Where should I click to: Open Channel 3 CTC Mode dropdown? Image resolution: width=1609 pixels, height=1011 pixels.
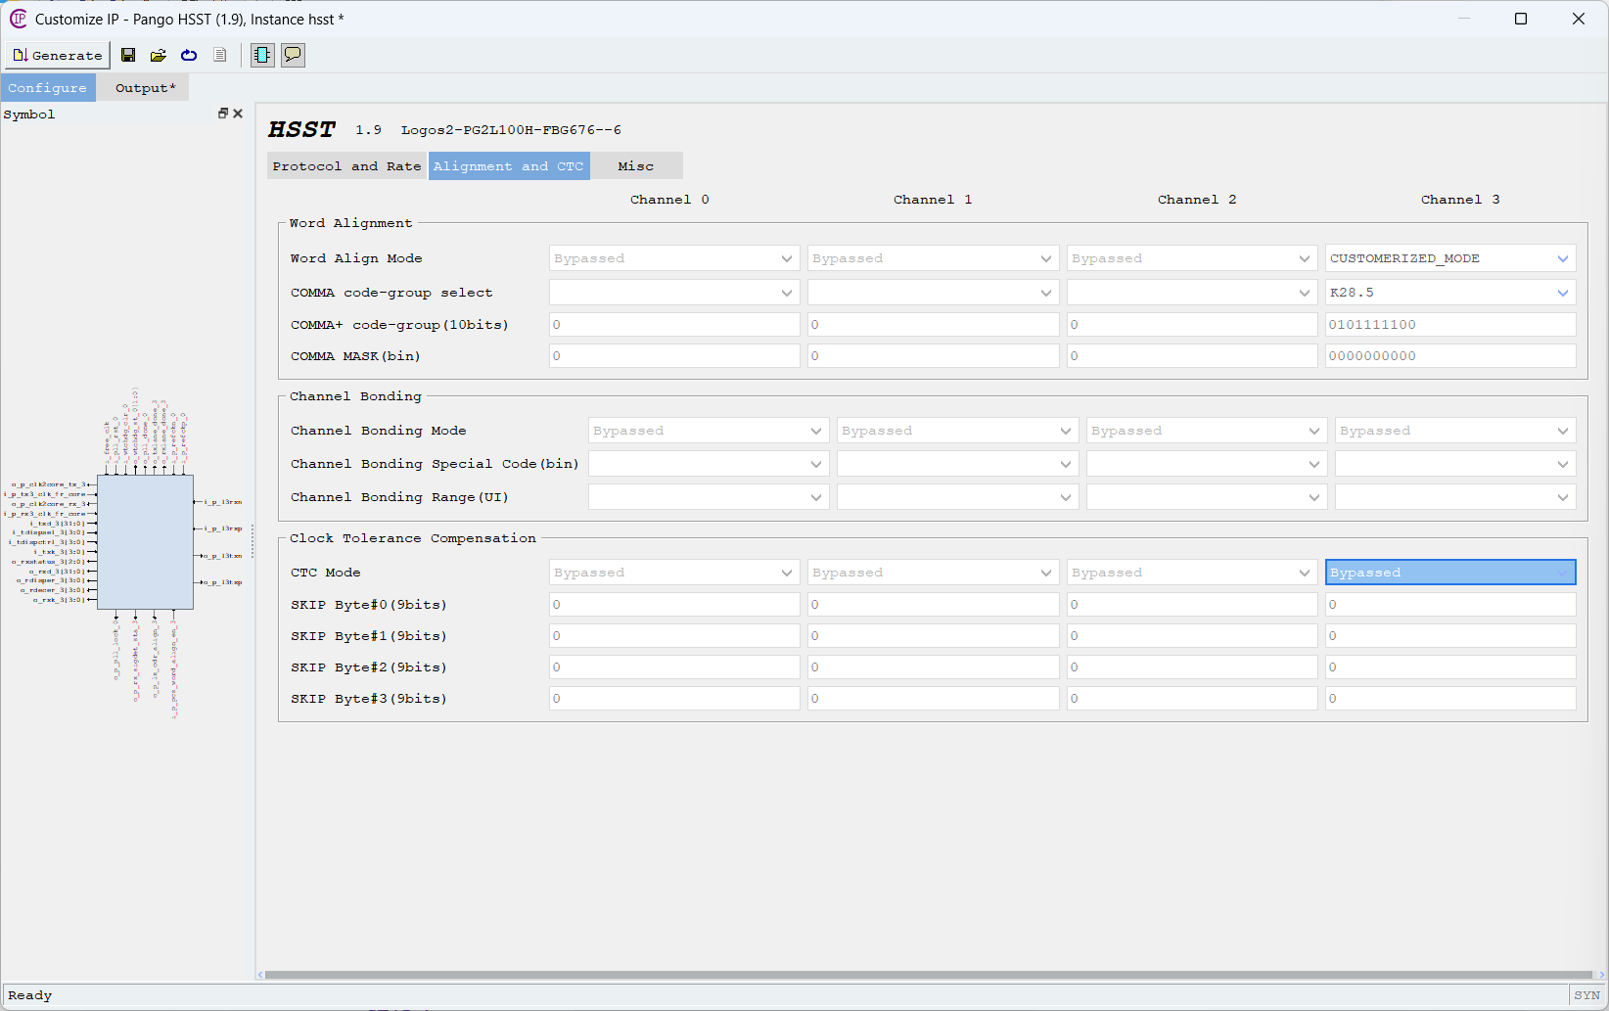pos(1449,573)
